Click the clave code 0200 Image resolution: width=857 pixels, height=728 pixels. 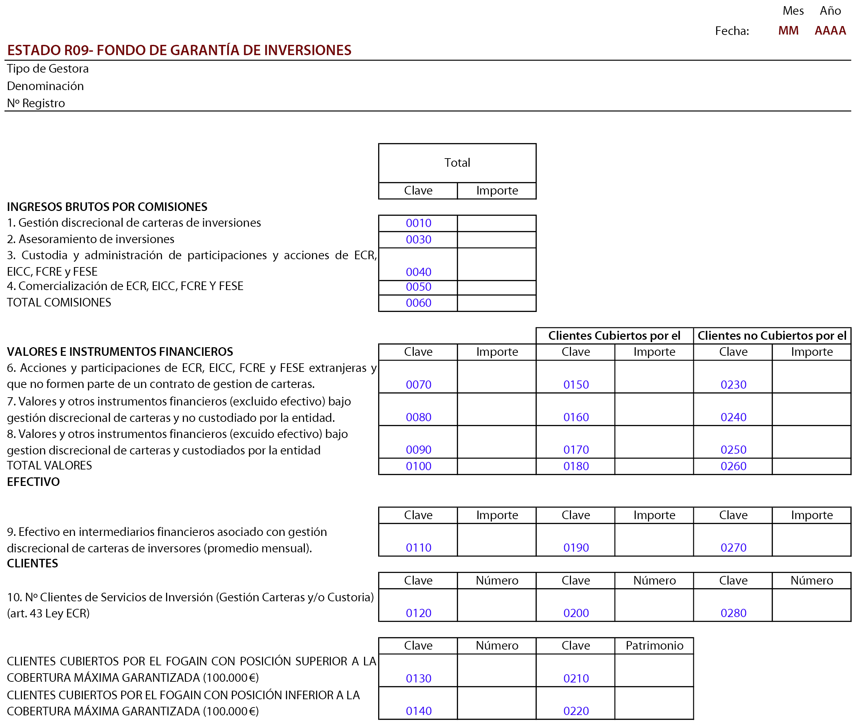click(576, 613)
